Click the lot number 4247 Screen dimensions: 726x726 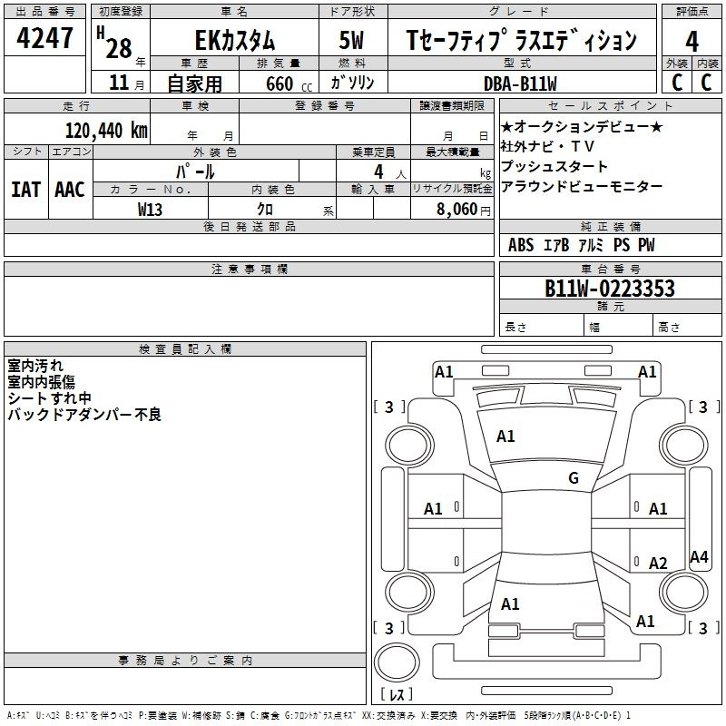[45, 40]
